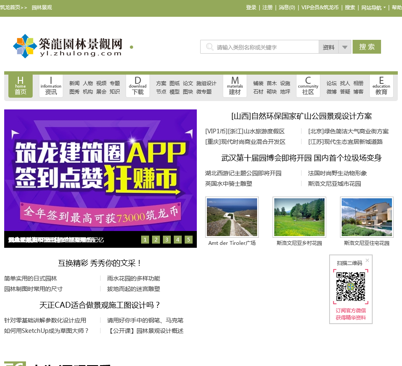
Task: Open the 下载 download tab
Action: (x=138, y=86)
